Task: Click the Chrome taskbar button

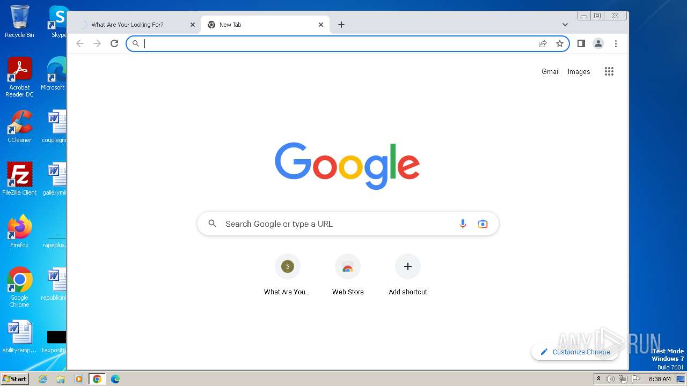Action: (x=97, y=378)
